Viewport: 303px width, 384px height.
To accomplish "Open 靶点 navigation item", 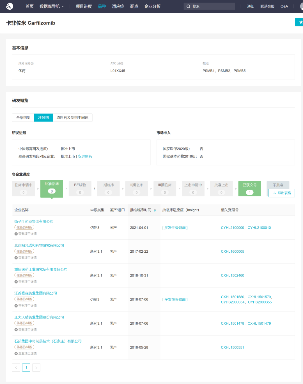I will [134, 6].
